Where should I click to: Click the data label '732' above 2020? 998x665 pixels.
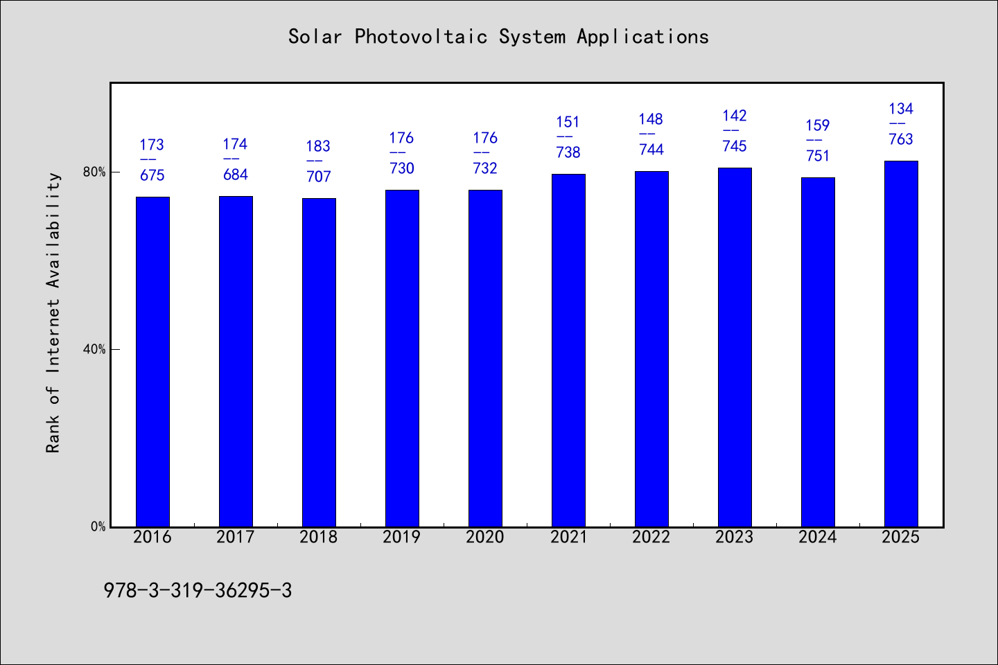point(485,168)
